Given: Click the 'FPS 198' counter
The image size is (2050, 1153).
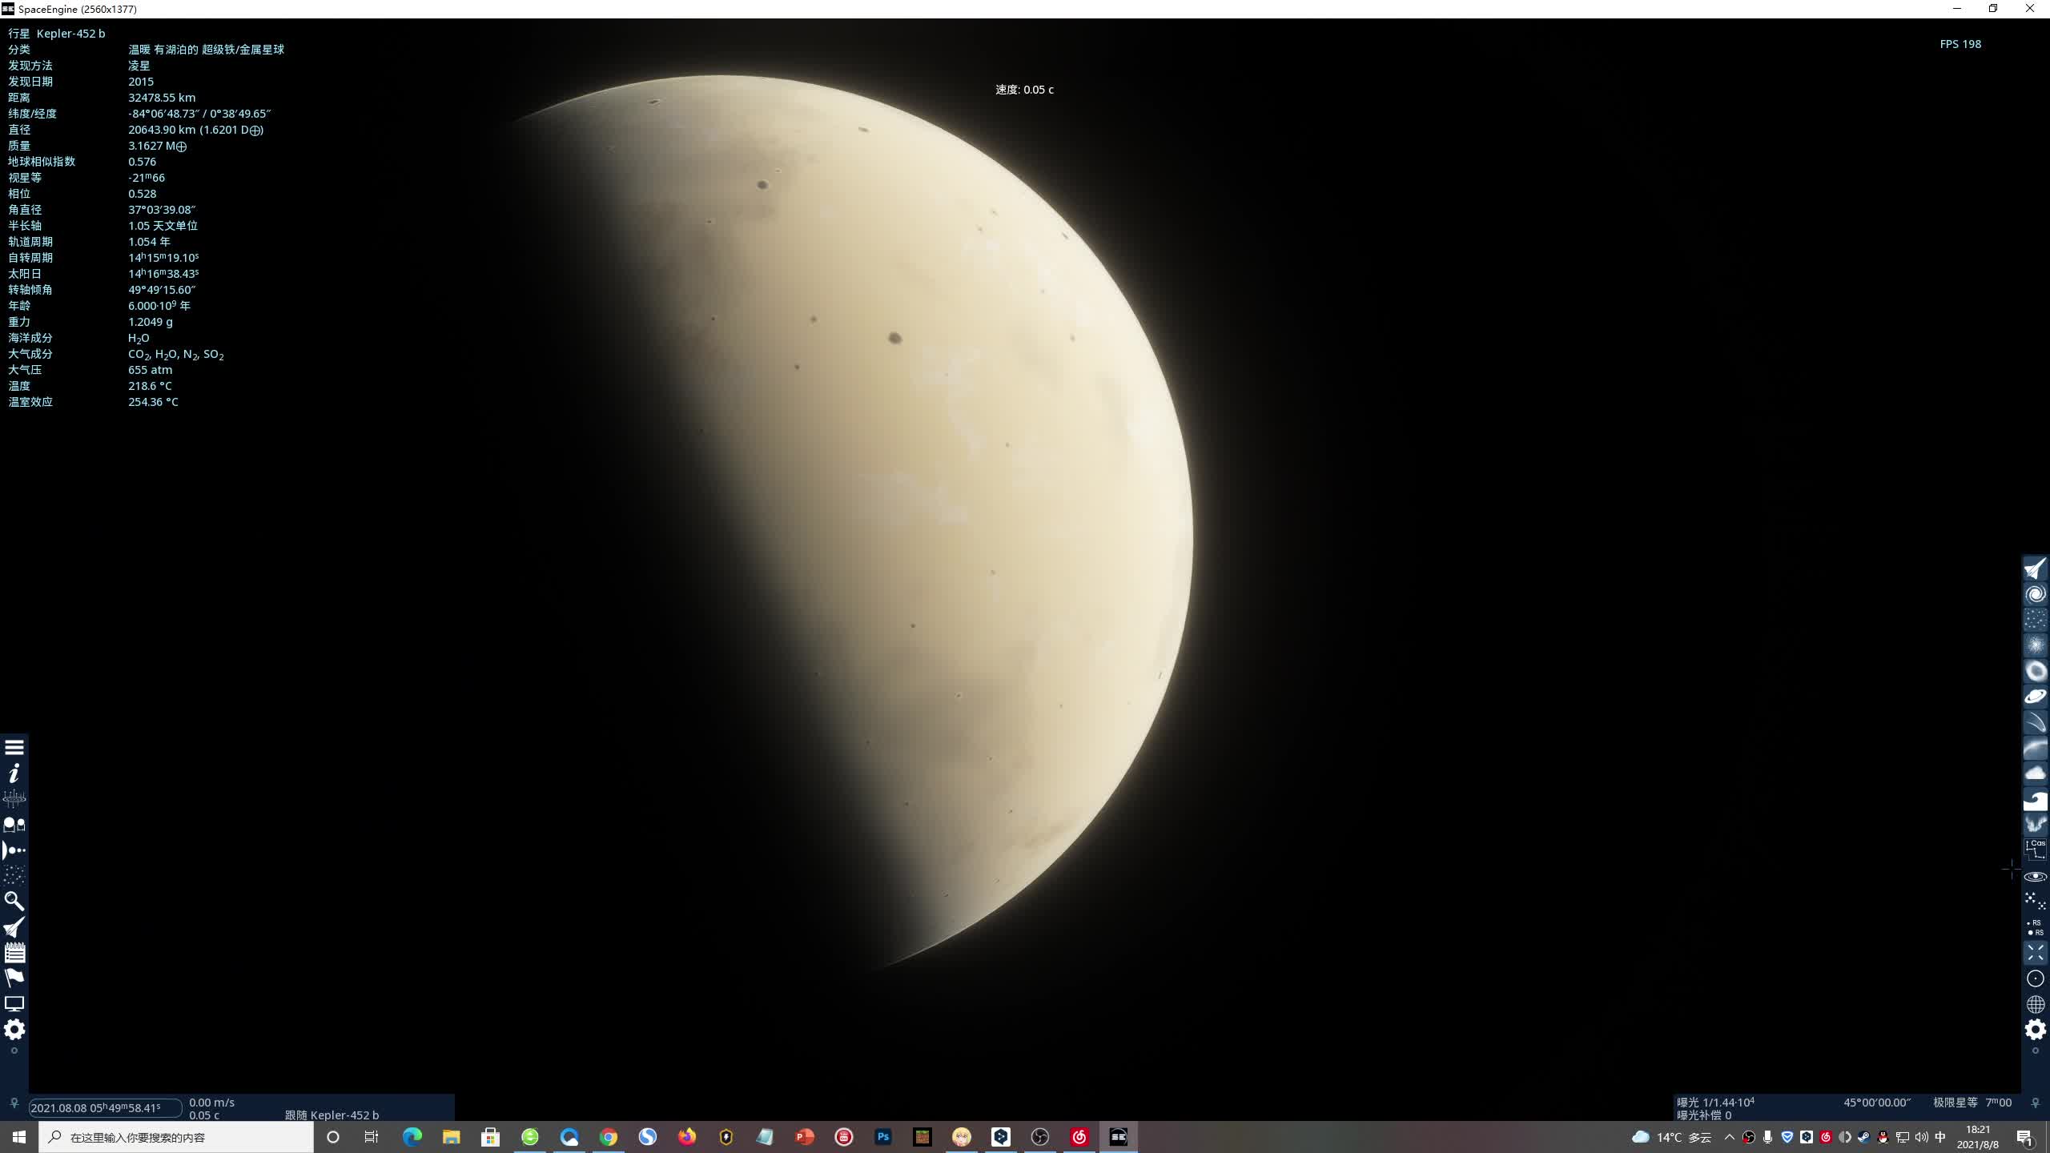Looking at the screenshot, I should [1960, 44].
